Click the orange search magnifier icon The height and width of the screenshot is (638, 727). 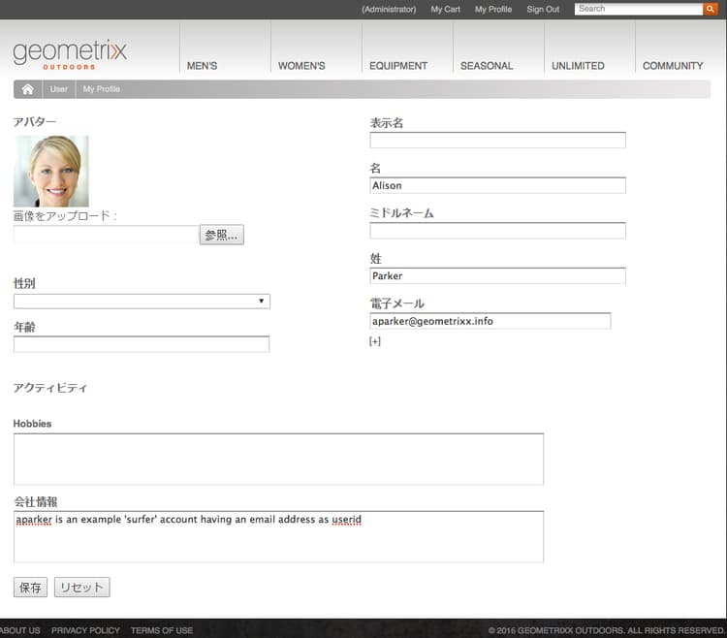[x=711, y=9]
